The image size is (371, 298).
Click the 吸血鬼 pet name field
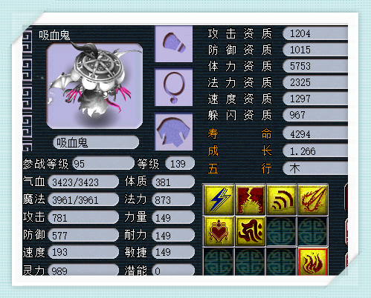pyautogui.click(x=96, y=142)
